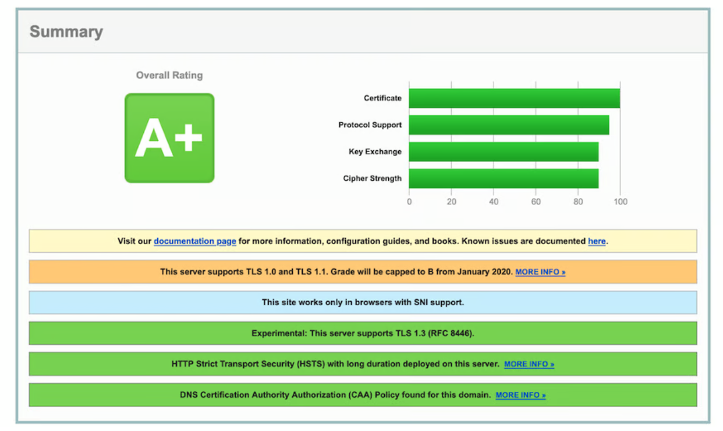Image resolution: width=723 pixels, height=431 pixels.
Task: Click the 80 axis value
Action: point(578,202)
